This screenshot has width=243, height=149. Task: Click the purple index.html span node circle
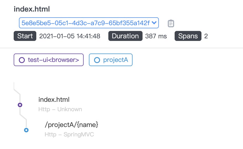coord(20,105)
